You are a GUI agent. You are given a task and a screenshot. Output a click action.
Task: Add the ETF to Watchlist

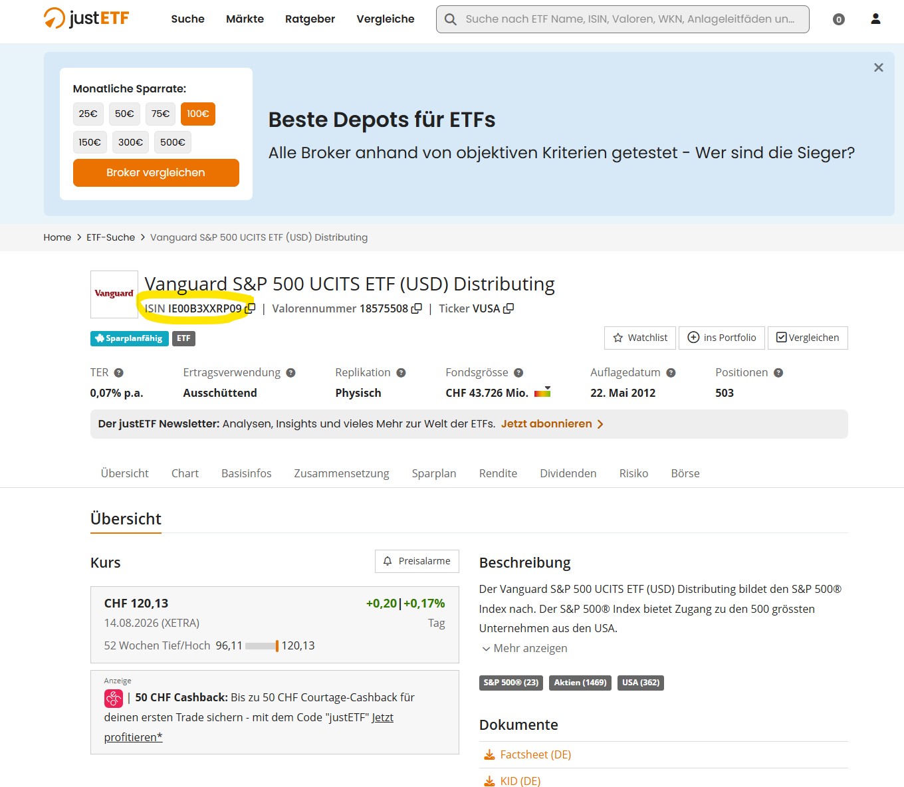[640, 338]
